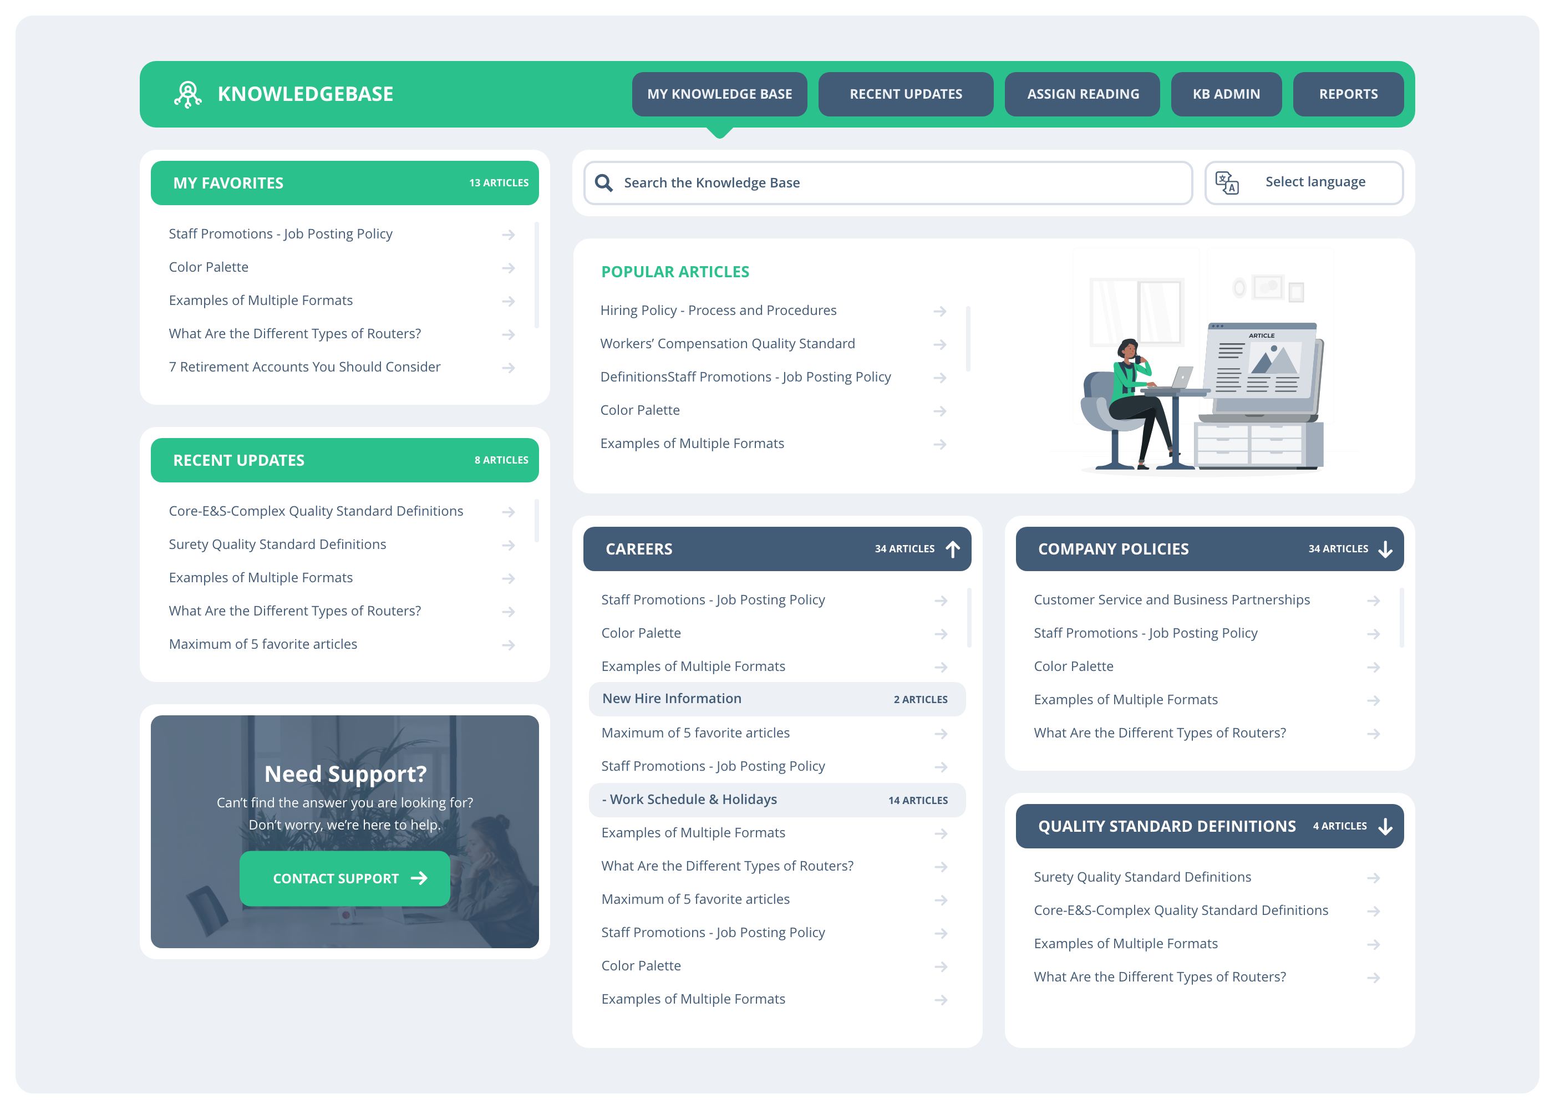Click the arrow beside "Workers' Compensation Quality Standard"
The image size is (1555, 1109).
coord(941,344)
